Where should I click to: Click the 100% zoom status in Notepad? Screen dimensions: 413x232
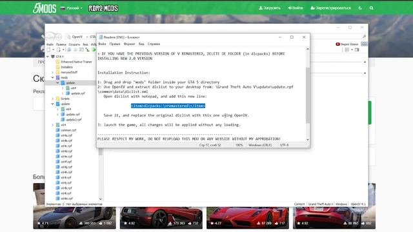click(239, 145)
